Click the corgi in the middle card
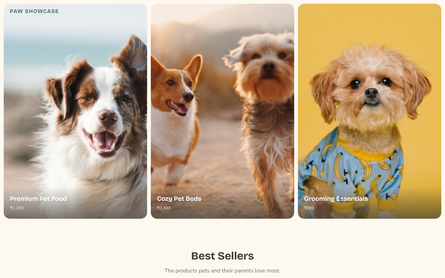Viewport: 445px width, 278px height. pyautogui.click(x=175, y=117)
